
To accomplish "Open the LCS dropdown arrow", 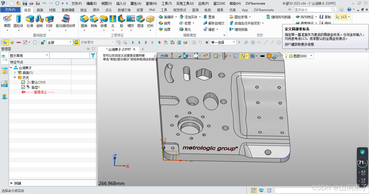I will click(x=349, y=17).
